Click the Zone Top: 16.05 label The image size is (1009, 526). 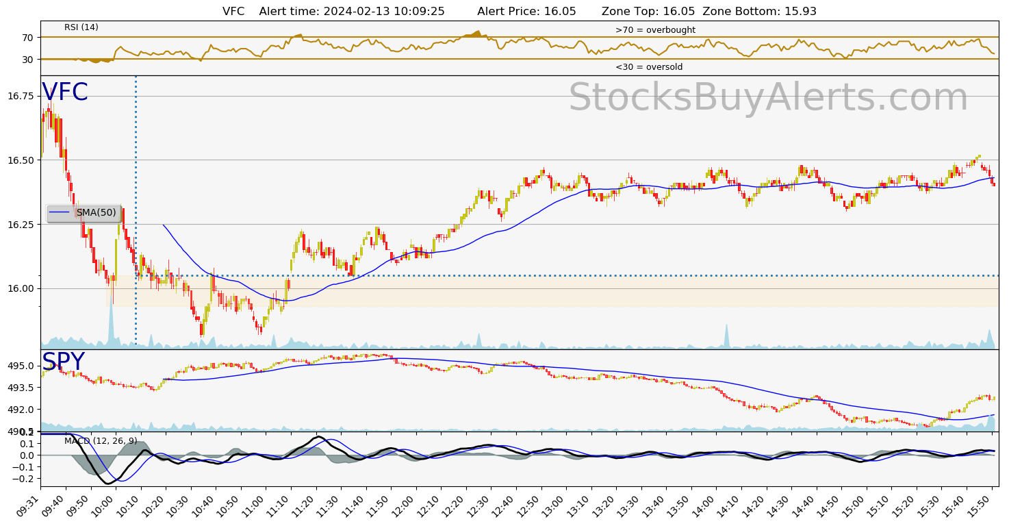click(x=648, y=12)
